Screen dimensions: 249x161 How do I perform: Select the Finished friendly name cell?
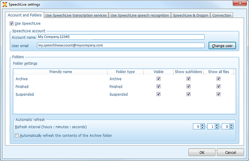tap(22, 87)
